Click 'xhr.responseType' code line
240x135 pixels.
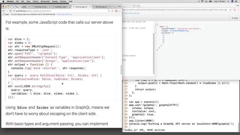tap(30, 50)
